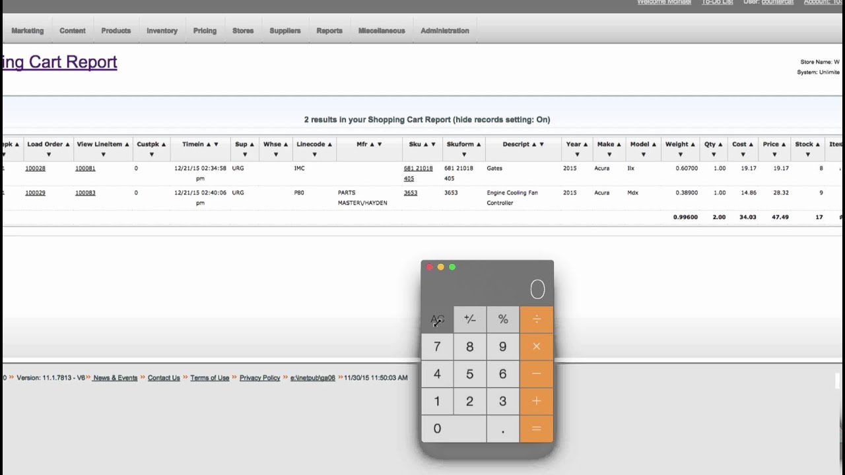845x475 pixels.
Task: Sort Linecode column ascending arrow
Action: [x=330, y=144]
